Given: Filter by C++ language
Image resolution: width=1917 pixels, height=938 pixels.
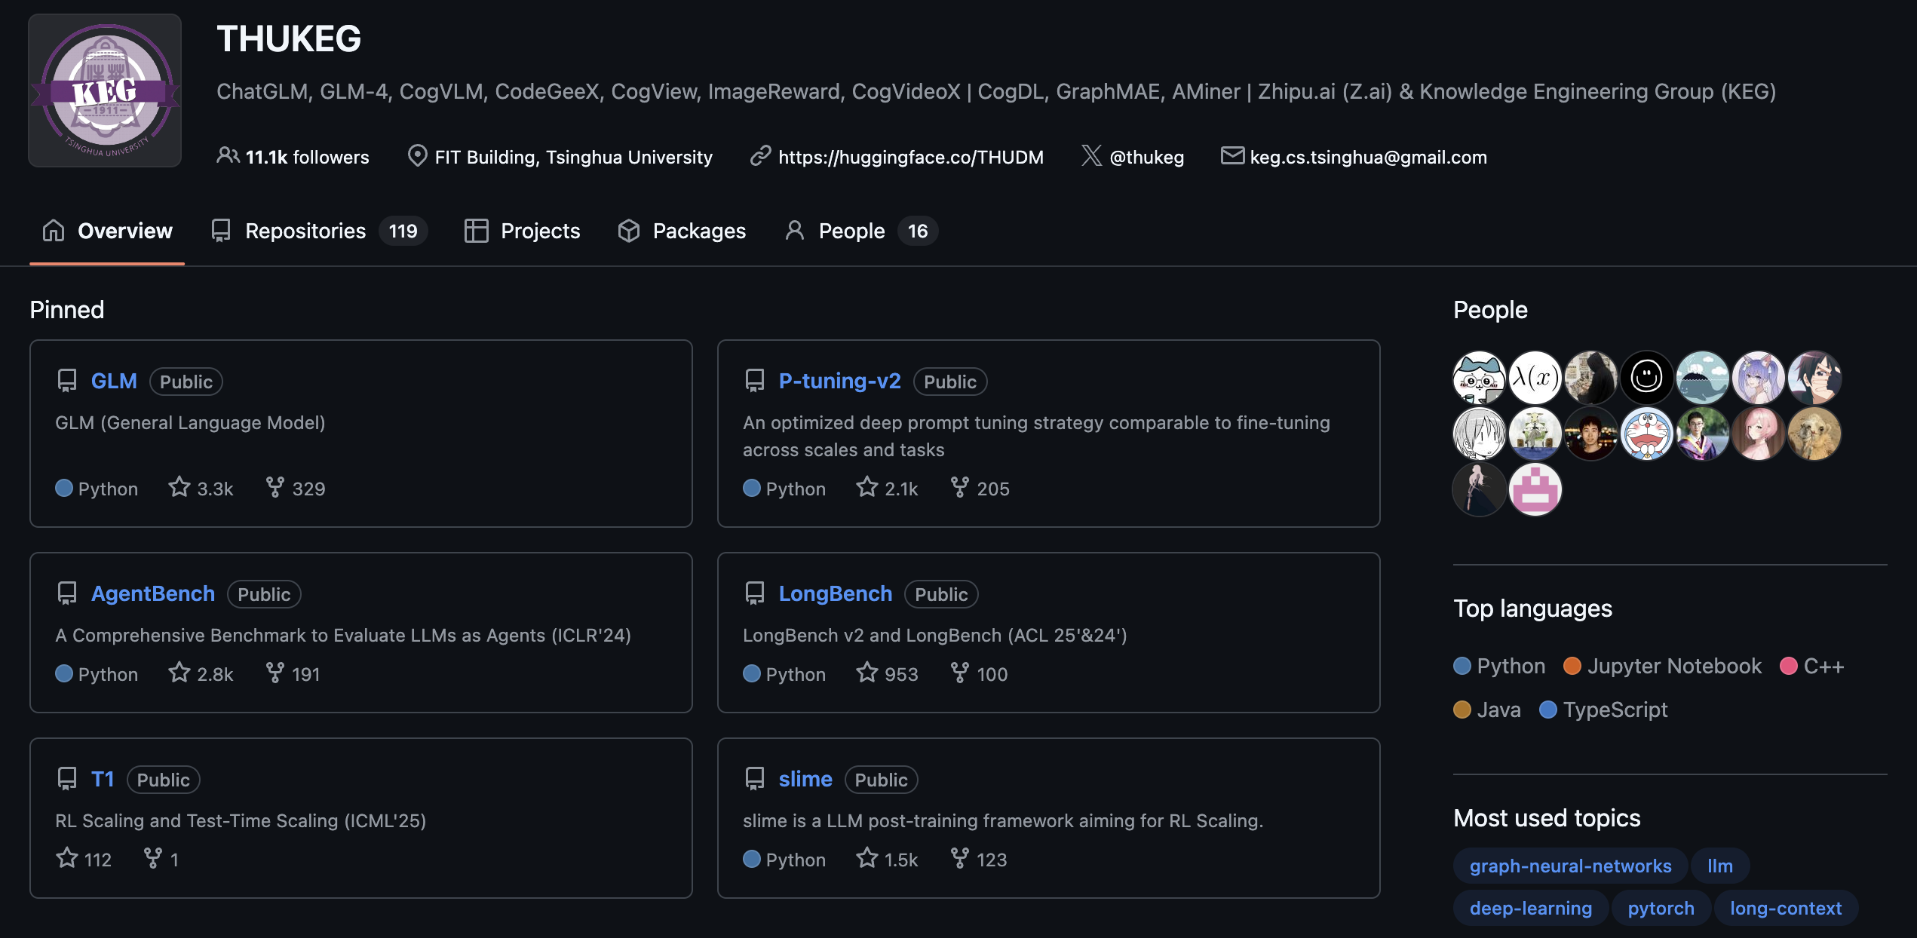Looking at the screenshot, I should click(x=1812, y=666).
